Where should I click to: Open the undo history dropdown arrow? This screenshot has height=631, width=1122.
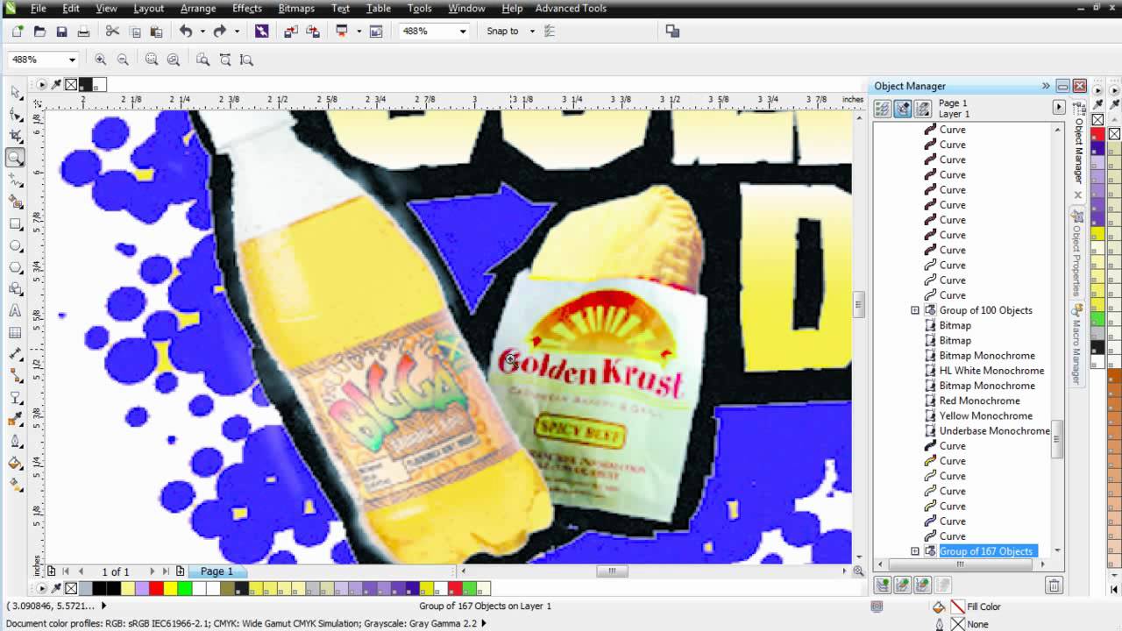click(202, 32)
